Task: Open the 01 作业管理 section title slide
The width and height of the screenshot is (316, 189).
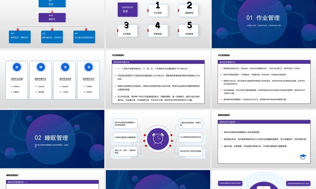Action: click(264, 24)
